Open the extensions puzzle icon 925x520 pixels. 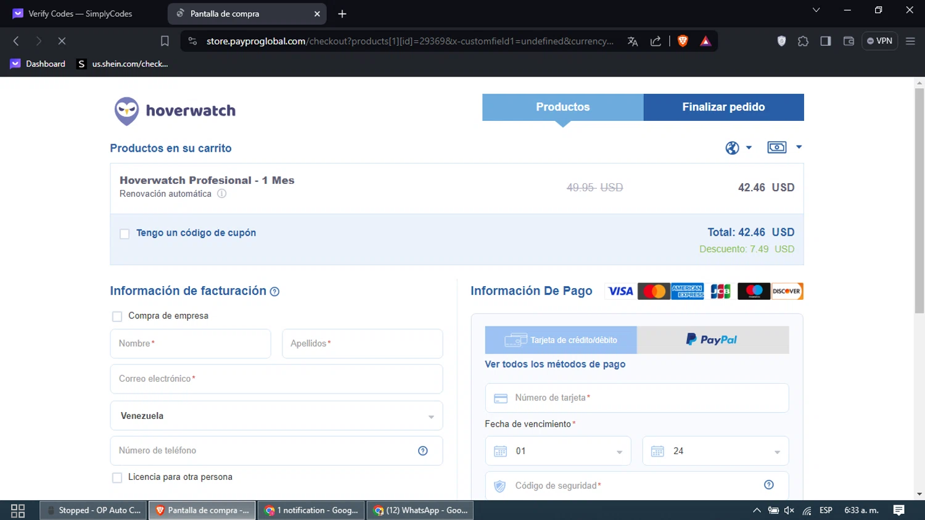click(x=803, y=41)
